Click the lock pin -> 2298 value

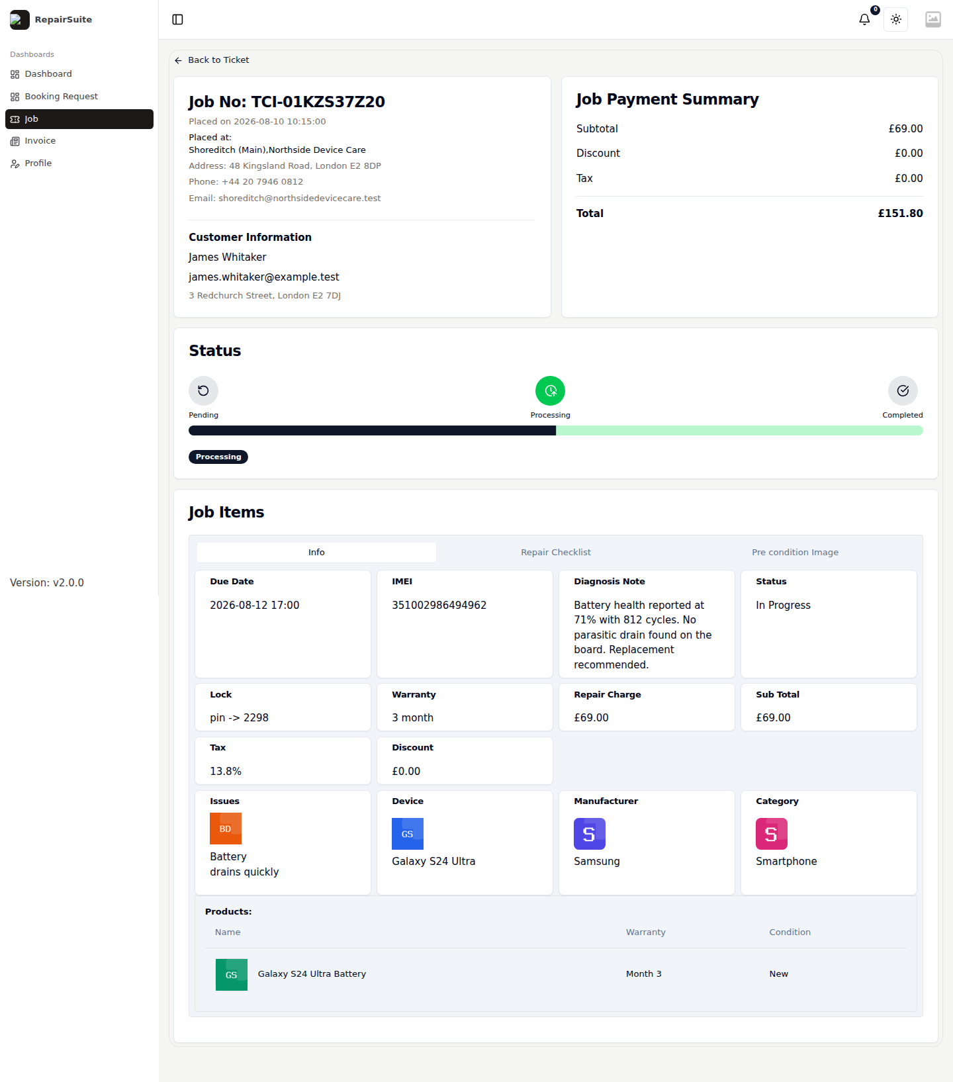[x=239, y=718]
